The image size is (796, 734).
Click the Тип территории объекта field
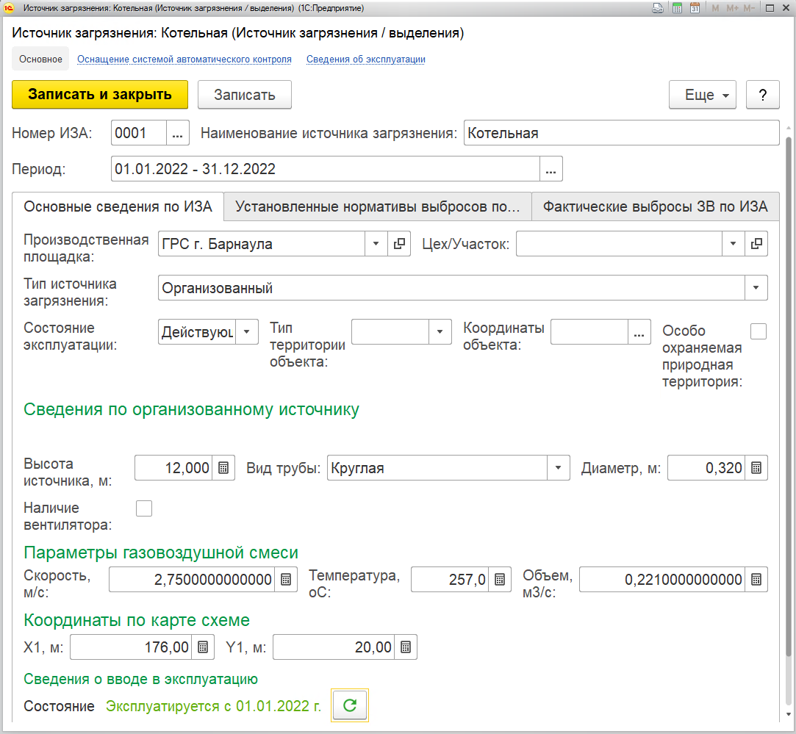coord(390,332)
